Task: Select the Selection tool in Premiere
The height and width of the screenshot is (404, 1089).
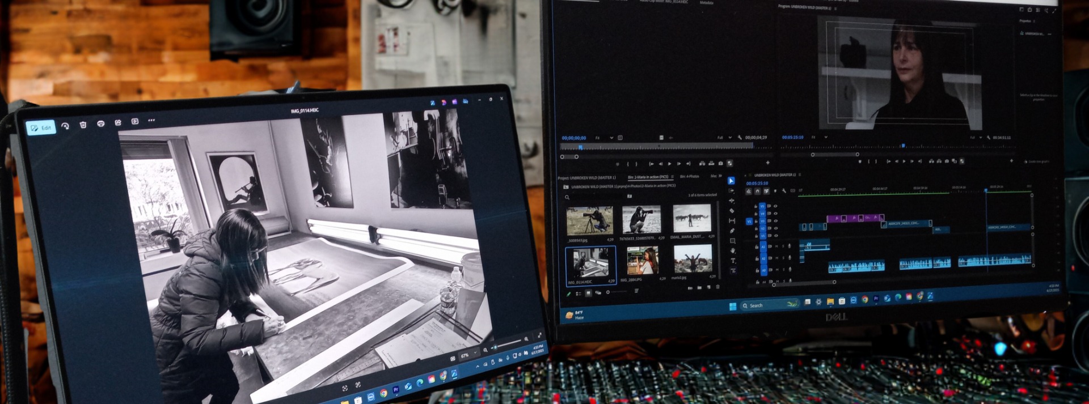Action: 731,181
